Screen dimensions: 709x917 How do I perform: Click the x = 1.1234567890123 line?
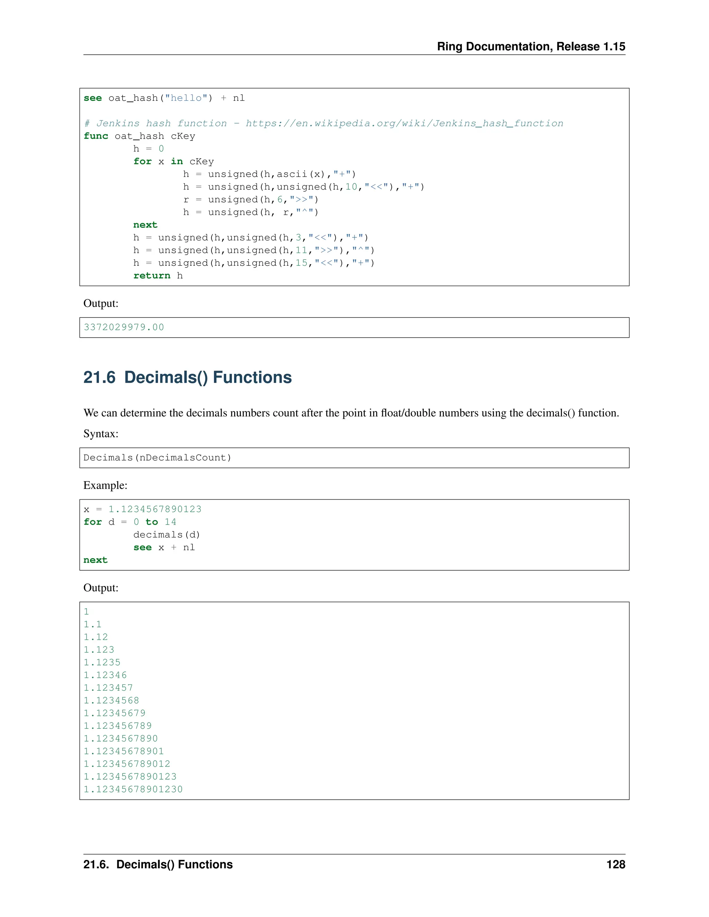142,509
